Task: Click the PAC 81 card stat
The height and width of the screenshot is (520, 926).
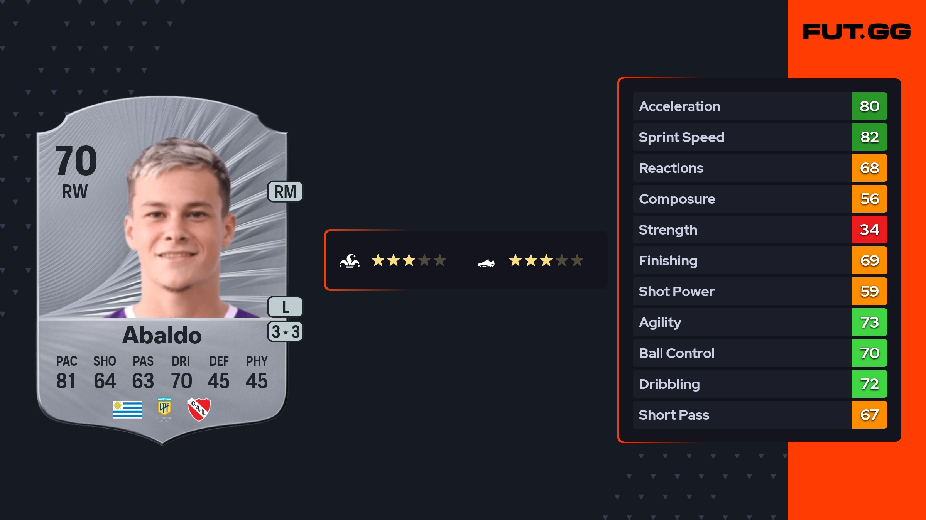Action: point(66,373)
